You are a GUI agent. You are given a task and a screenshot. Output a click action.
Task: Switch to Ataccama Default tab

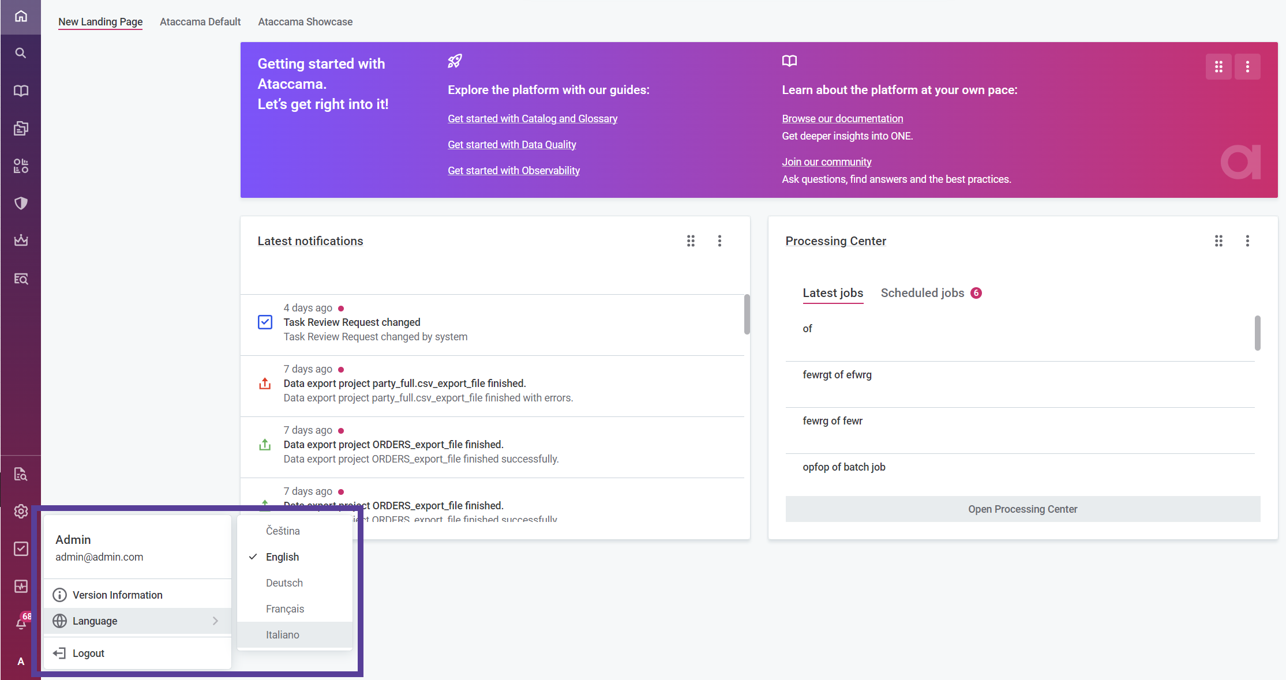click(x=200, y=22)
